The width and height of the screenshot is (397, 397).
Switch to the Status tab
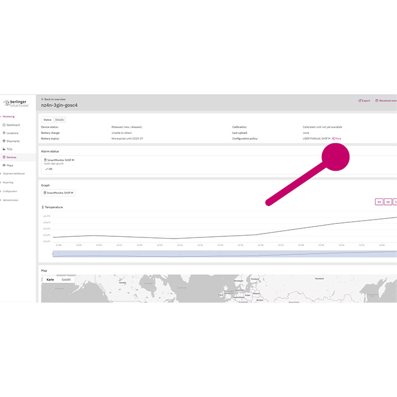[x=48, y=120]
